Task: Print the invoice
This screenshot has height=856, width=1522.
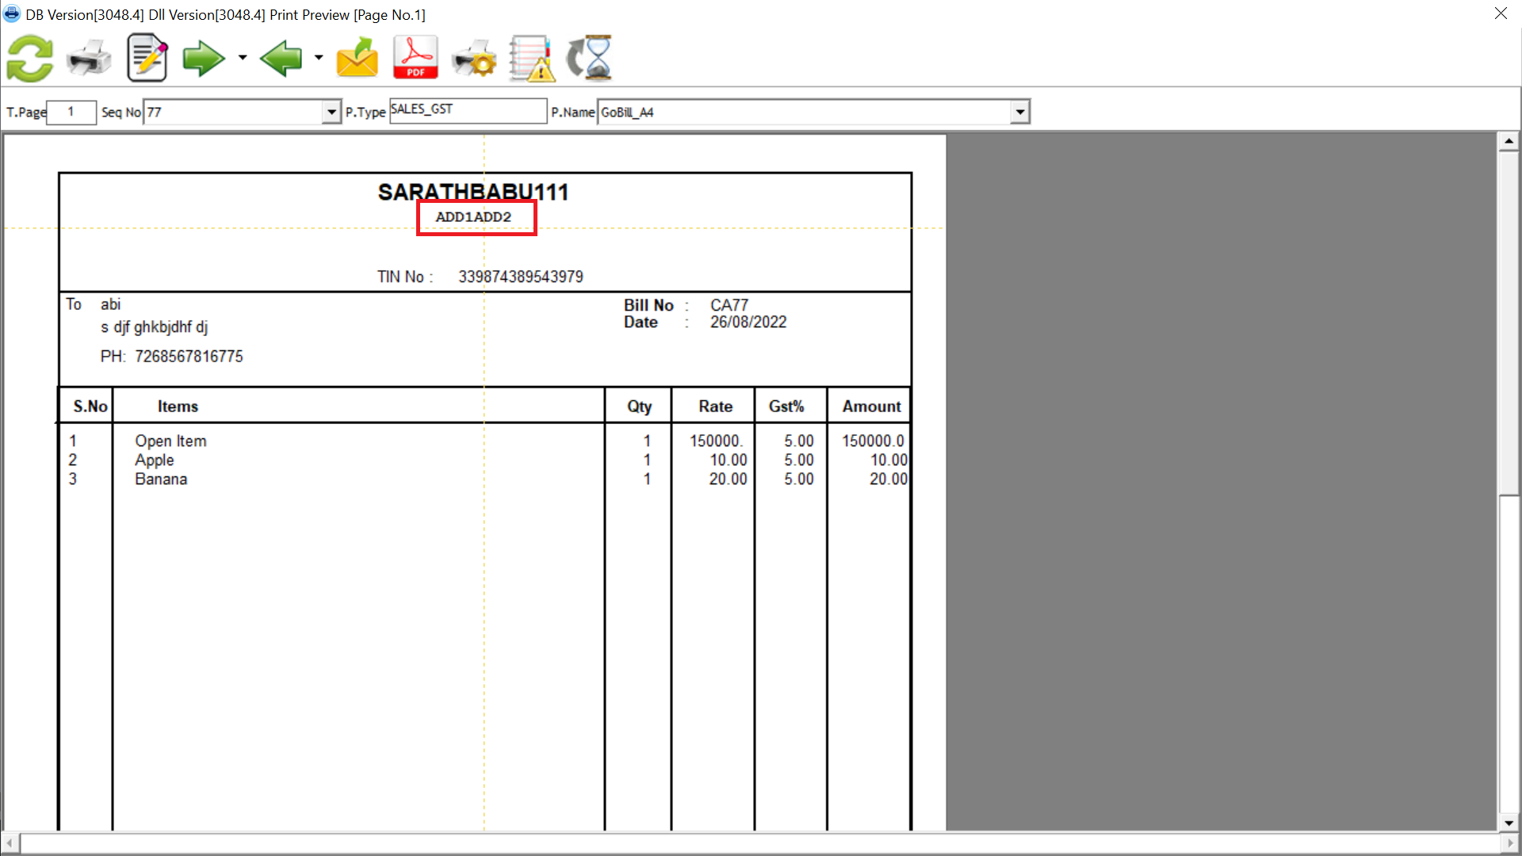Action: click(x=88, y=57)
